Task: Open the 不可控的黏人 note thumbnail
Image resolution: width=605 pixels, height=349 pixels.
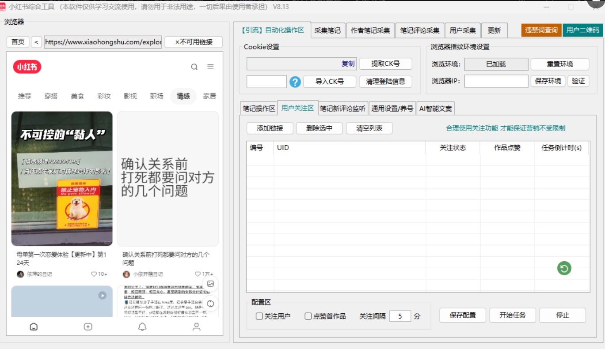Action: 62,178
